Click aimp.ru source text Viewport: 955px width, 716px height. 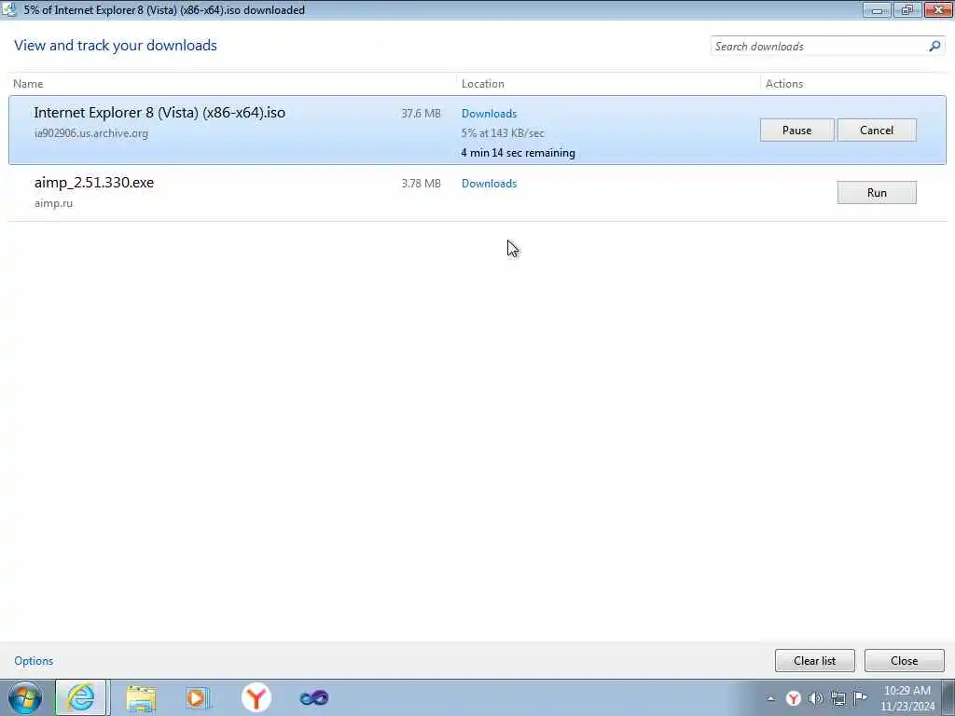pyautogui.click(x=53, y=203)
